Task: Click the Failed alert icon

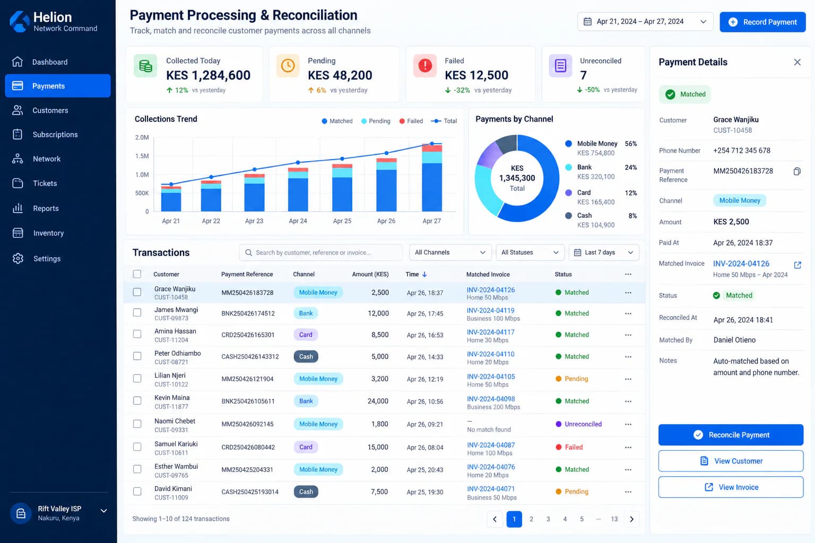Action: click(424, 66)
